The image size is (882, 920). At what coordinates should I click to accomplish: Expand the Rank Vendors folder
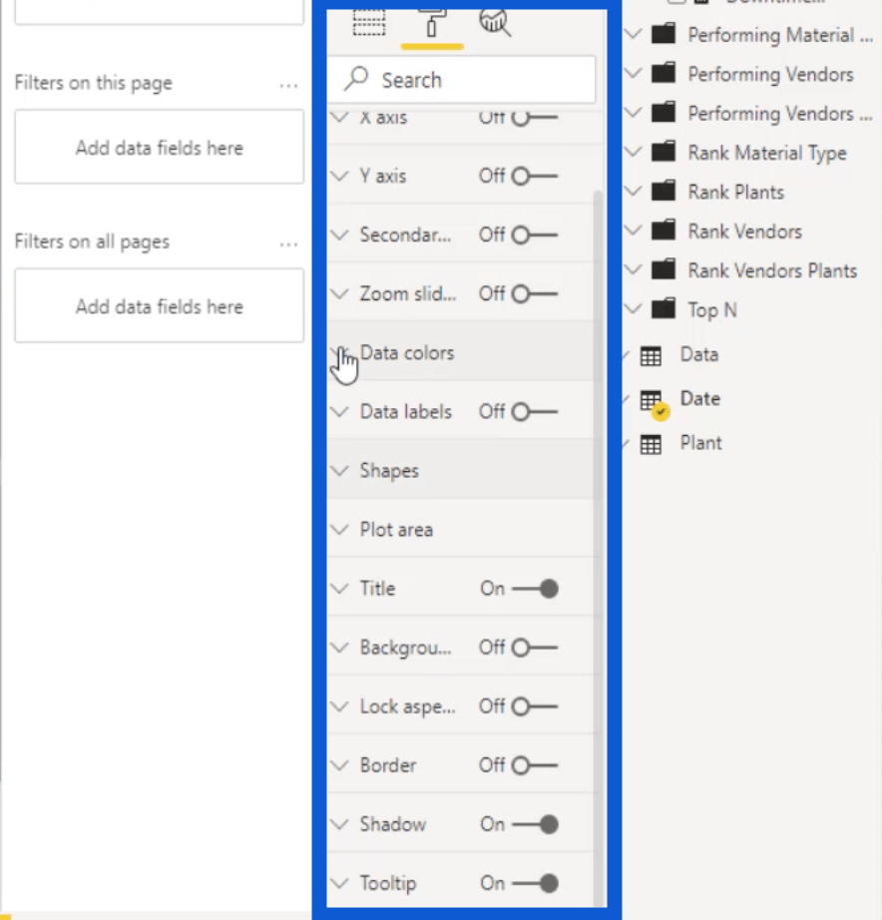634,230
